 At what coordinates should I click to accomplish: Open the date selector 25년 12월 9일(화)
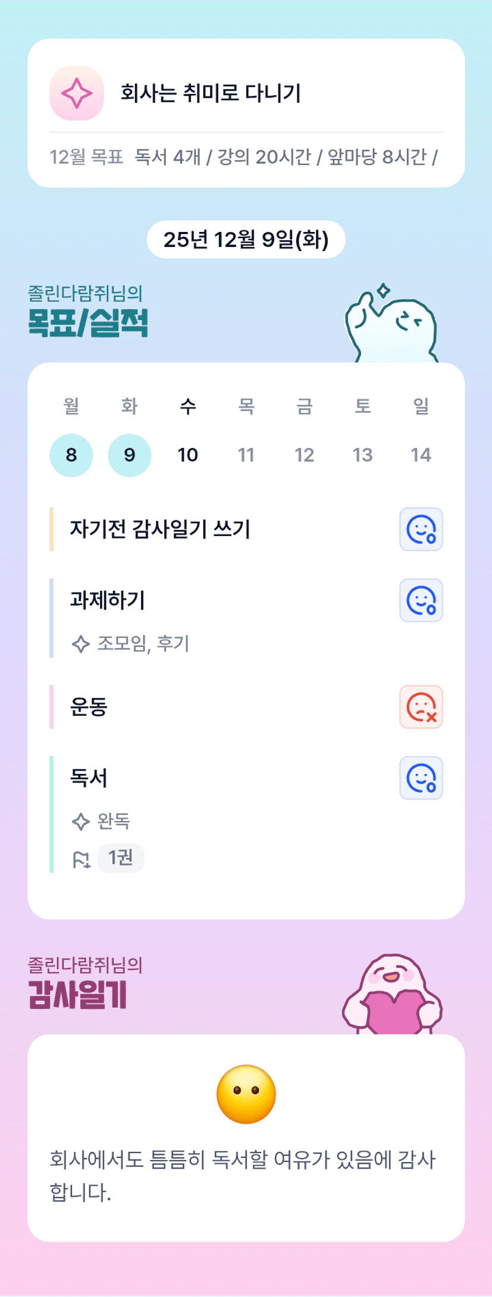pos(246,240)
